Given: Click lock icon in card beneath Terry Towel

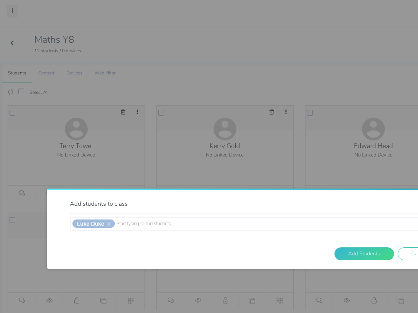Looking at the screenshot, I should [x=77, y=300].
